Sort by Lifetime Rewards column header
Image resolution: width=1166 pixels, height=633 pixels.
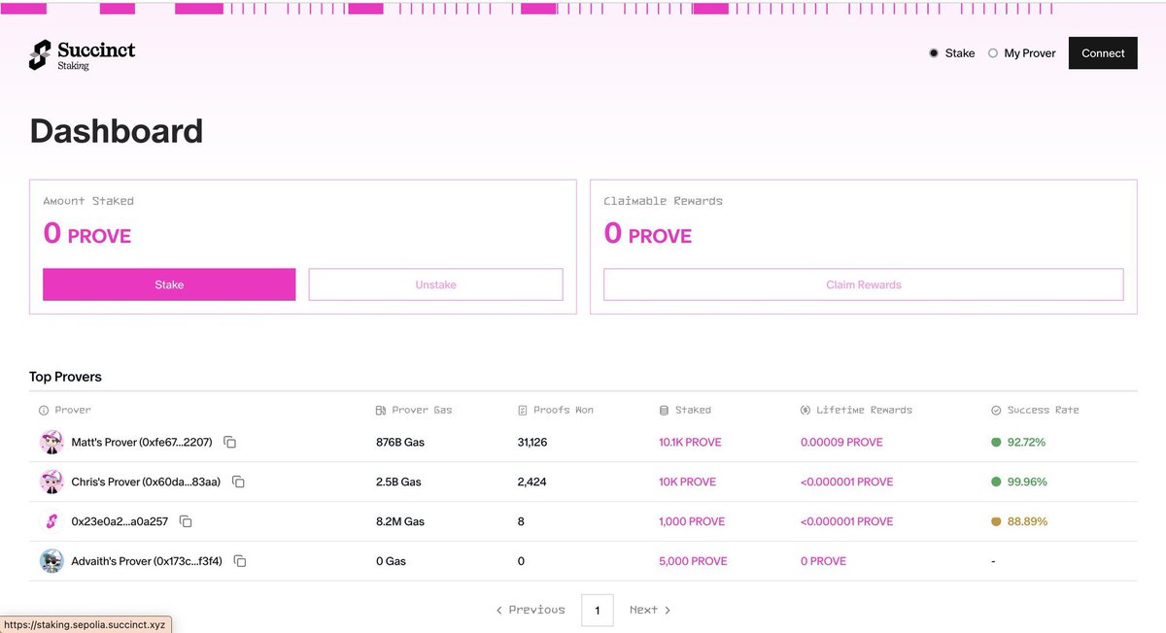point(856,411)
